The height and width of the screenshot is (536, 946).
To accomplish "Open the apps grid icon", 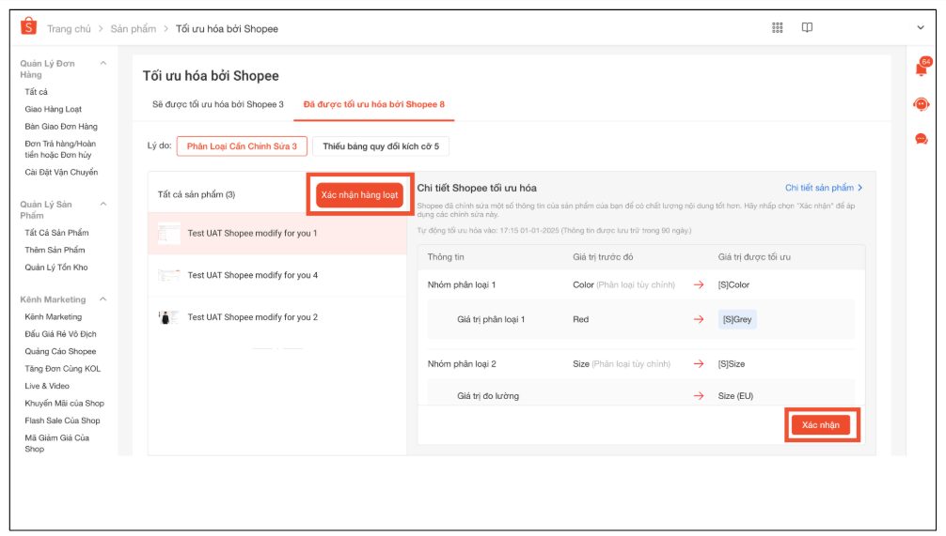I will (777, 28).
